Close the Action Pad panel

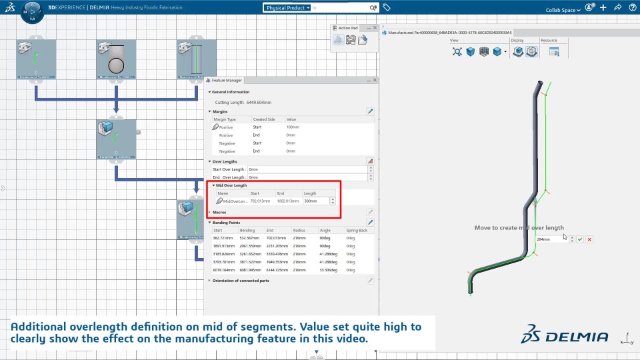click(375, 28)
